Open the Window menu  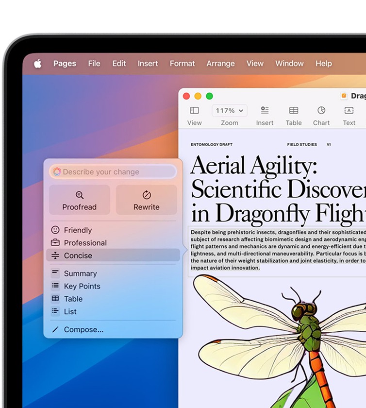289,64
